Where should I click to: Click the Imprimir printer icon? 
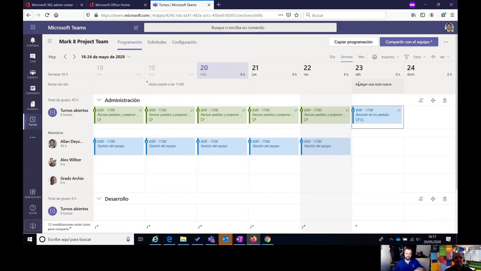[x=374, y=57]
